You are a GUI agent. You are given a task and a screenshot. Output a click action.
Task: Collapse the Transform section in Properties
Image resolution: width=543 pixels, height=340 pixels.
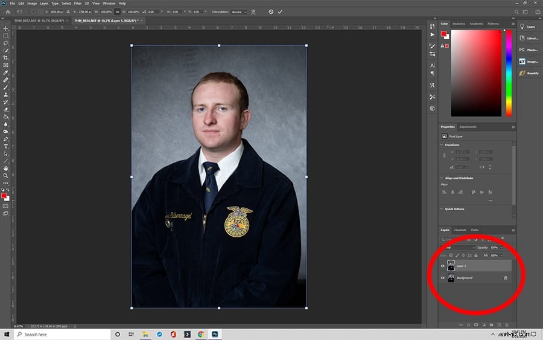(442, 144)
